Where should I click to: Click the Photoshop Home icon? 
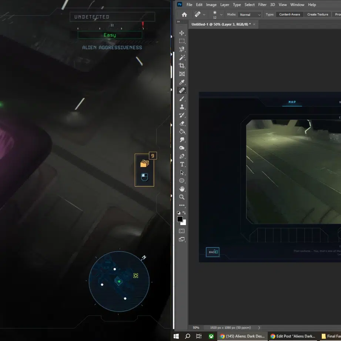[184, 14]
